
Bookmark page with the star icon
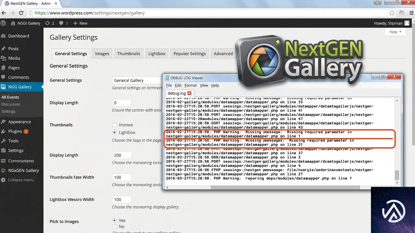pos(392,13)
